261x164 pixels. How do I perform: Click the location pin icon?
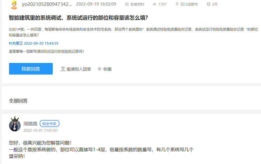177,4
